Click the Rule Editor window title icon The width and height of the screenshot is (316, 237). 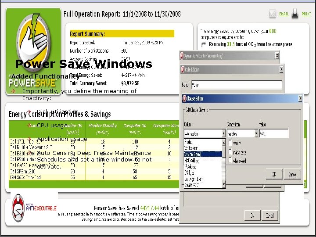(183, 70)
